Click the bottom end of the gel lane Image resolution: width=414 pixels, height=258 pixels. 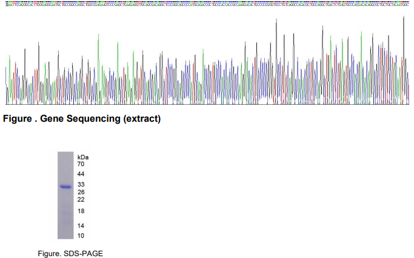(x=65, y=237)
